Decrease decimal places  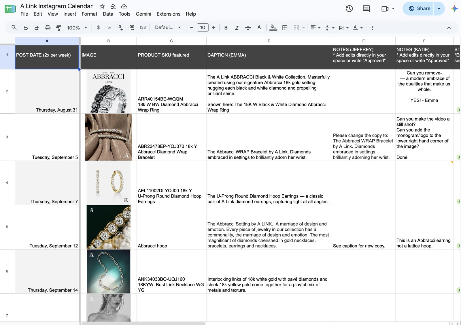[120, 28]
